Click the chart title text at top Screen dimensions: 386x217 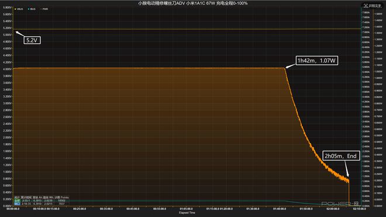193,3
